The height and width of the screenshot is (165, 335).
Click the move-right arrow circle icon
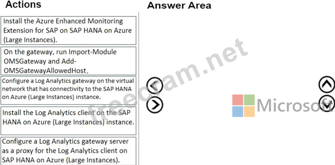pyautogui.click(x=155, y=105)
